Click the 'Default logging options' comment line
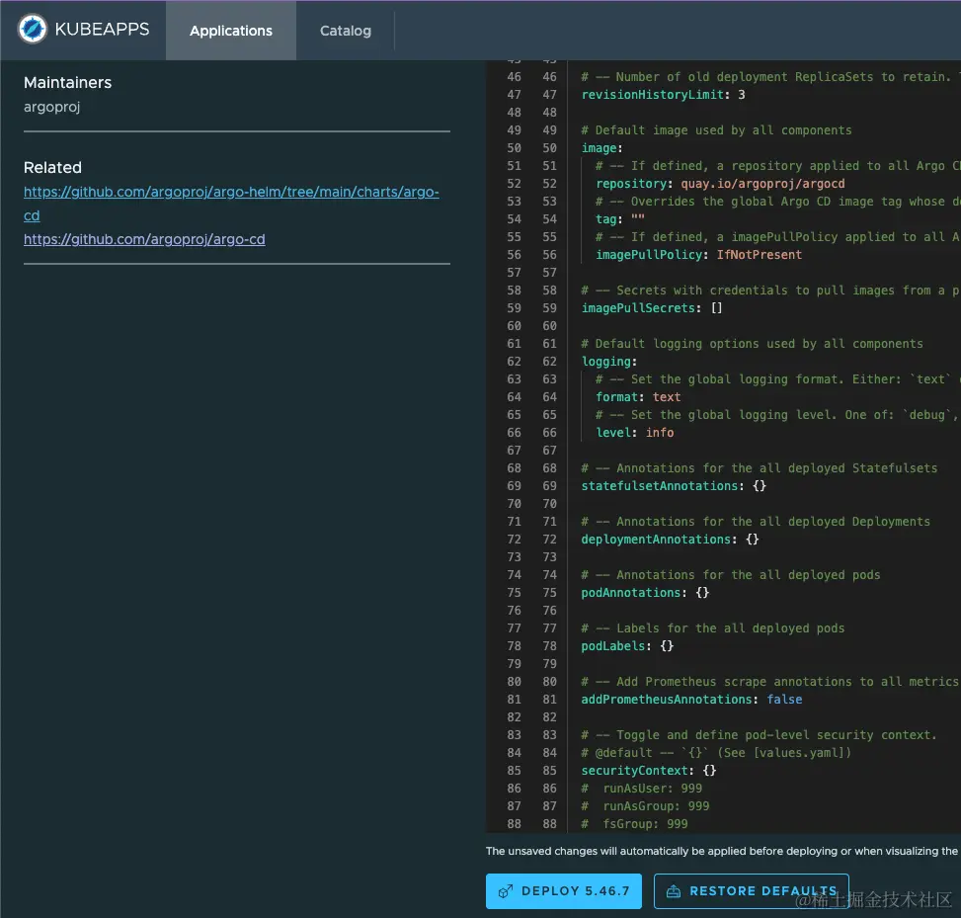Image resolution: width=961 pixels, height=918 pixels. point(752,344)
